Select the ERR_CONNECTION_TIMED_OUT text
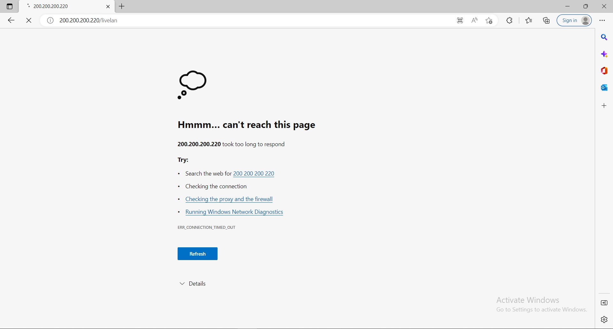The width and height of the screenshot is (613, 329). click(206, 228)
